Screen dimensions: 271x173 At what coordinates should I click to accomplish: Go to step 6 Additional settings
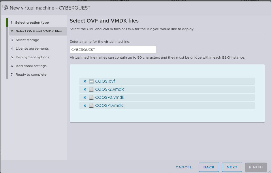pyautogui.click(x=31, y=66)
